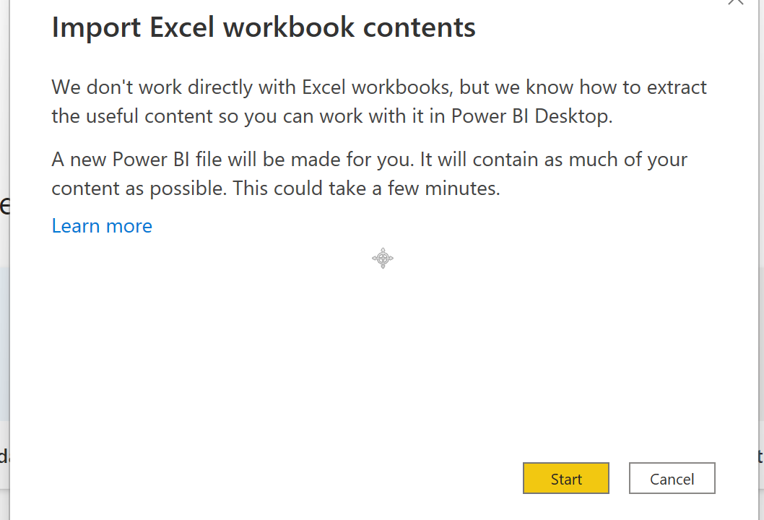Click the phrase "as much of your"
Viewport: 764px width, 520px height.
[x=615, y=160]
